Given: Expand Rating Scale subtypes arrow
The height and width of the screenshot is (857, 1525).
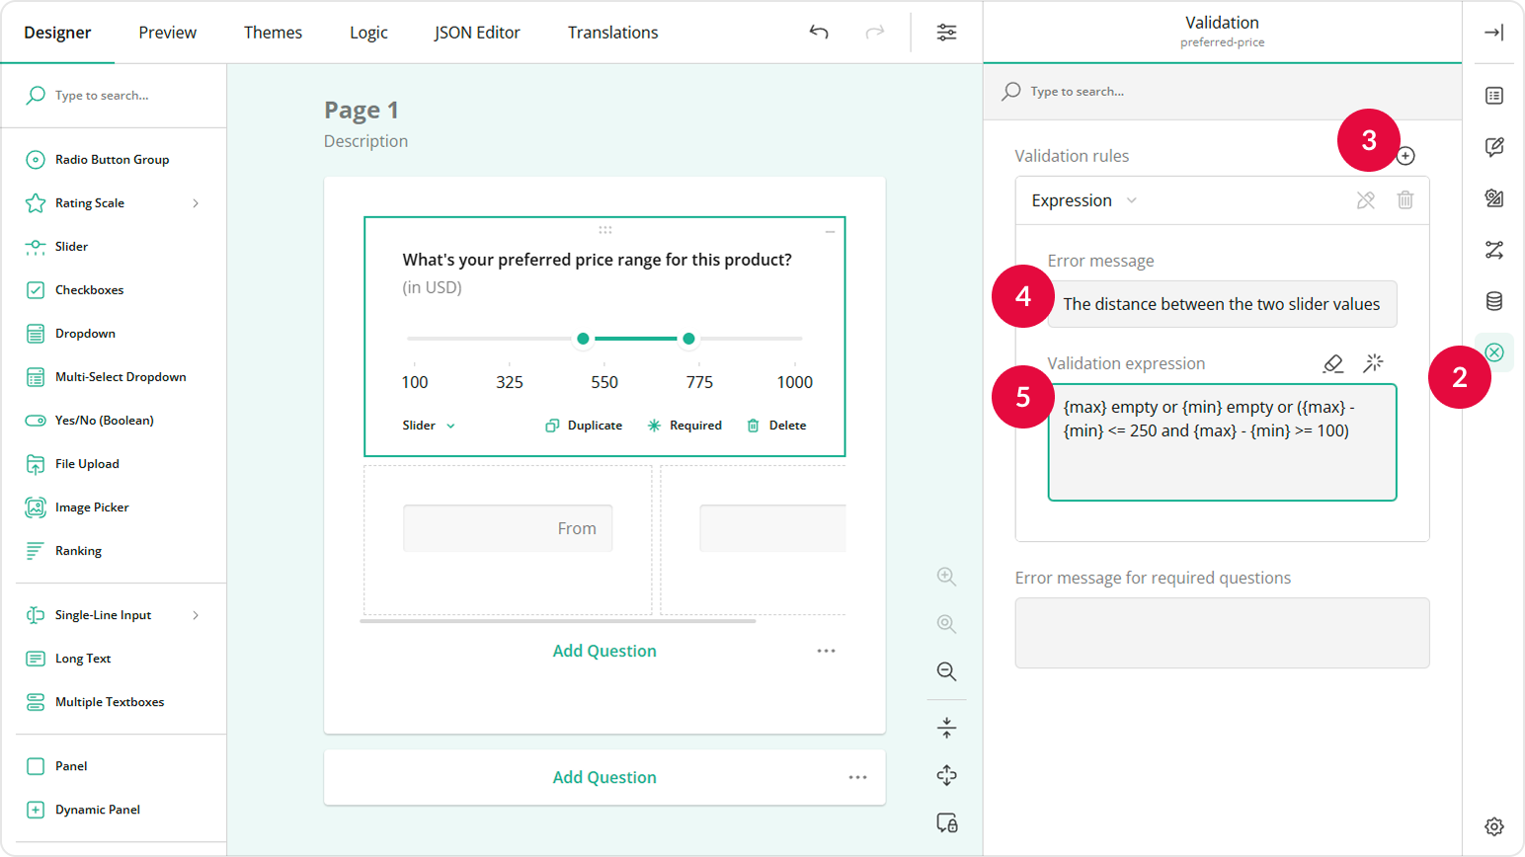Looking at the screenshot, I should 196,203.
